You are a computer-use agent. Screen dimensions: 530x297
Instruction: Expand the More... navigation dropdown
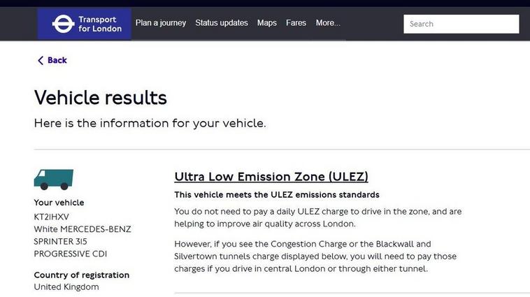328,23
